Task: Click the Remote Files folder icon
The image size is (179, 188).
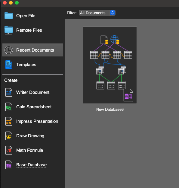Action: coord(9,30)
